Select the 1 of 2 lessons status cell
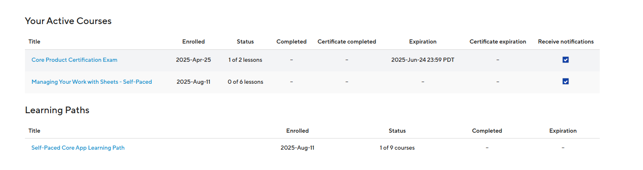Screen dimensions: 643x170 pyautogui.click(x=245, y=60)
